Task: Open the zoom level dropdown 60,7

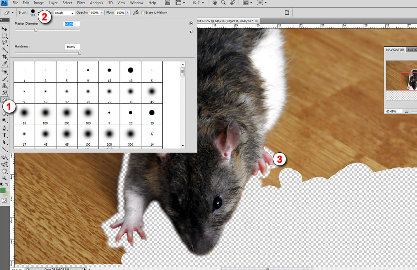Action: 202,3
